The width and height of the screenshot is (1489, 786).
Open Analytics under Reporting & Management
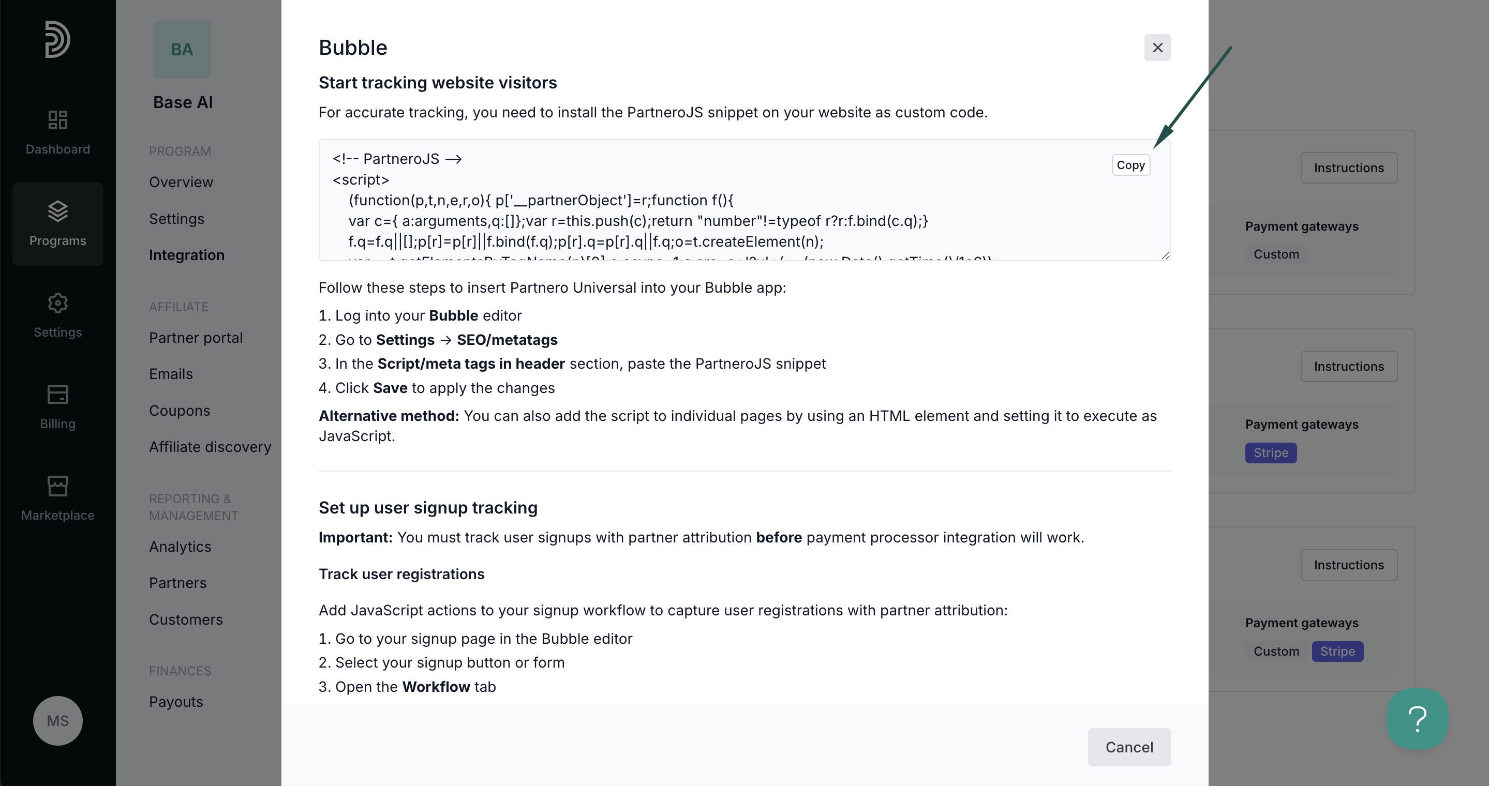(181, 547)
